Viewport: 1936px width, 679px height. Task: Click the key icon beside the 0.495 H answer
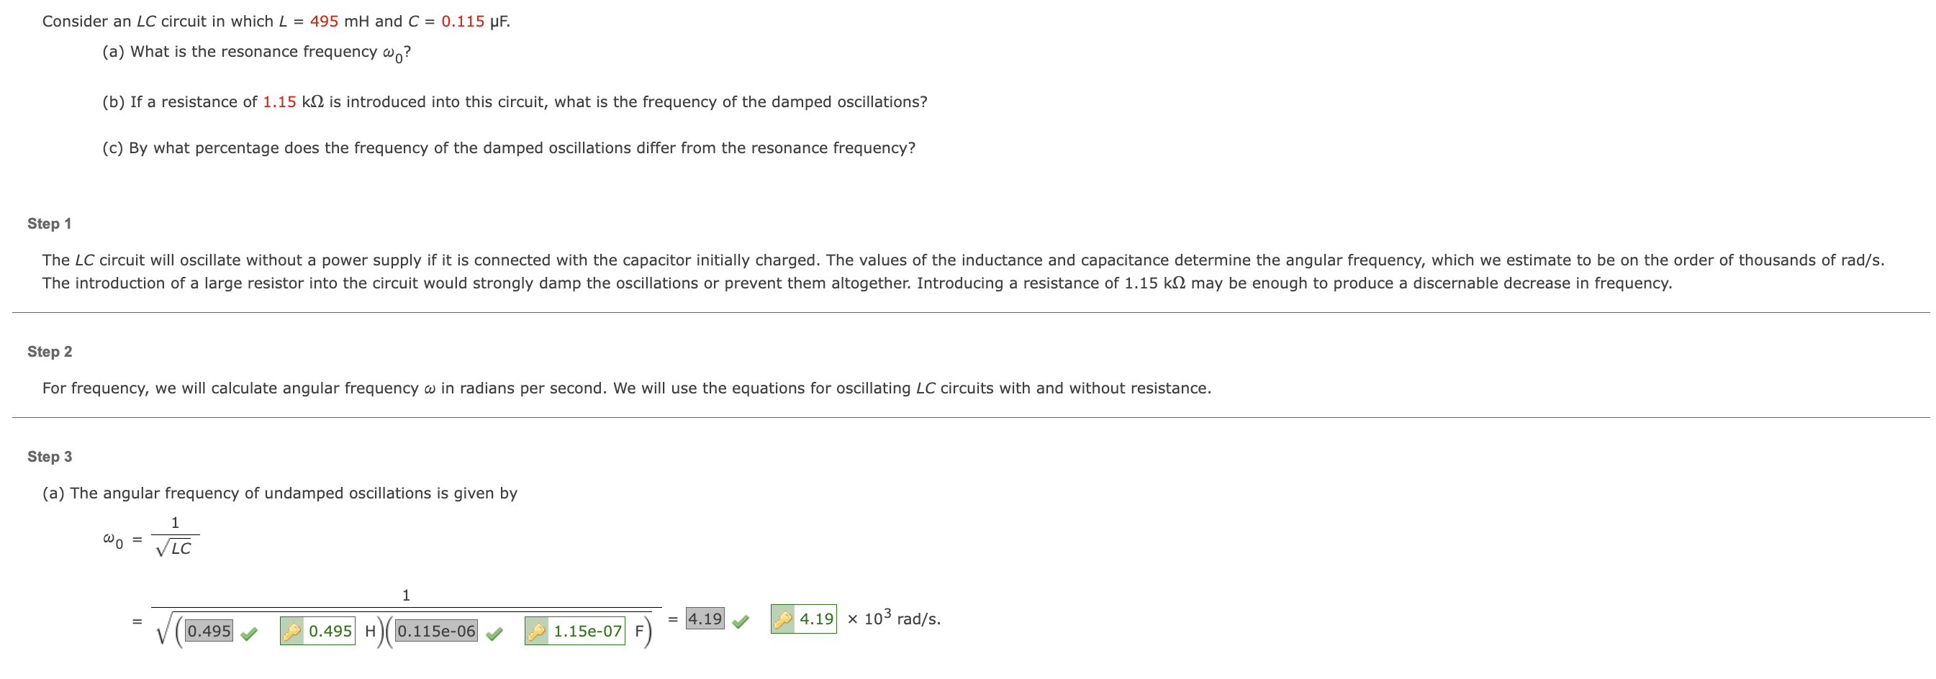tap(292, 632)
